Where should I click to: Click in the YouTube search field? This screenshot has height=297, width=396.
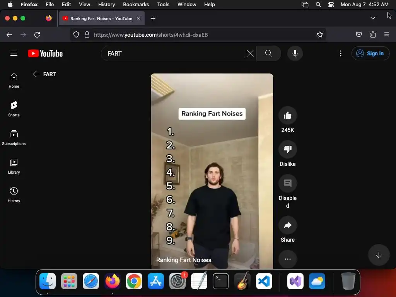click(x=174, y=53)
